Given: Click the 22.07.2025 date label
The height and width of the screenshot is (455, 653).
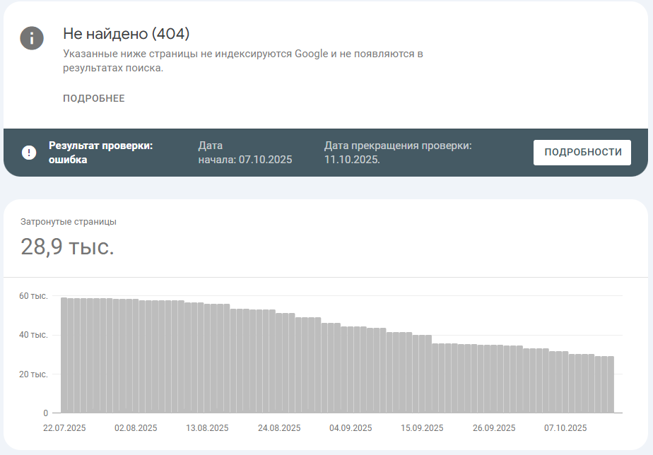Looking at the screenshot, I should 64,428.
